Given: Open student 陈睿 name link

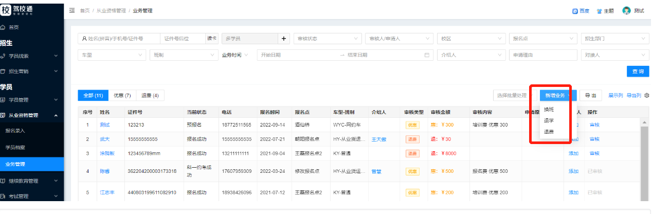Looking at the screenshot, I should pyautogui.click(x=104, y=171).
